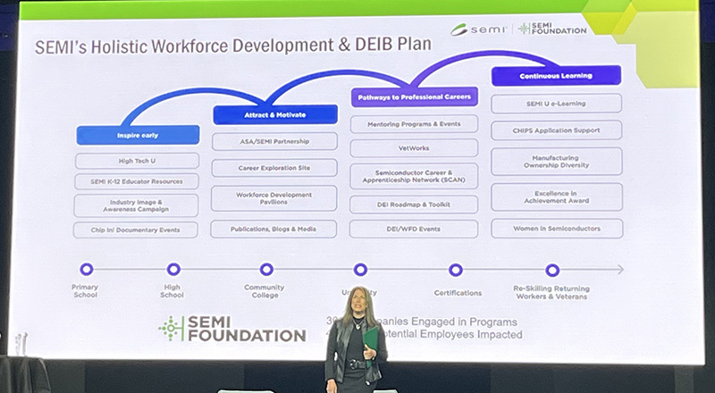The image size is (715, 393).
Task: Click Manufacturing Ownership Diversity box
Action: (x=556, y=162)
